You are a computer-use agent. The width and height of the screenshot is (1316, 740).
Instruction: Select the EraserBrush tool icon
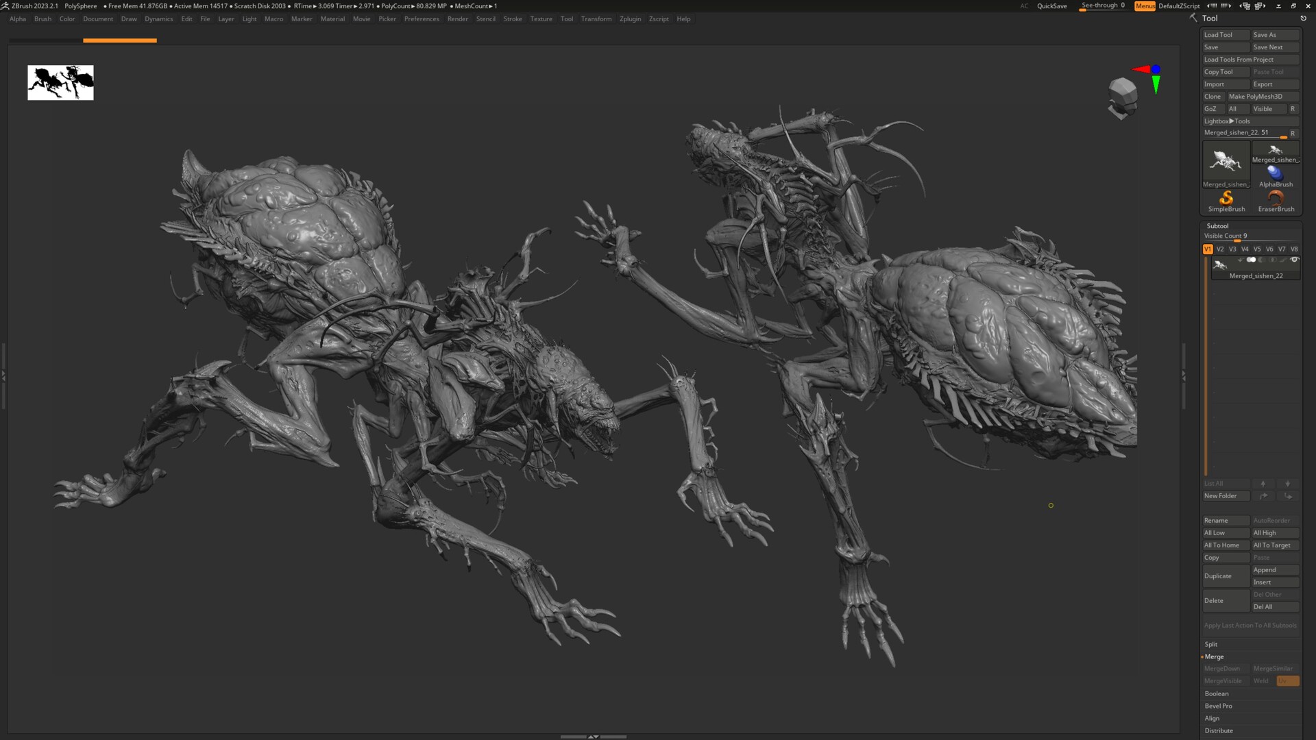point(1276,198)
